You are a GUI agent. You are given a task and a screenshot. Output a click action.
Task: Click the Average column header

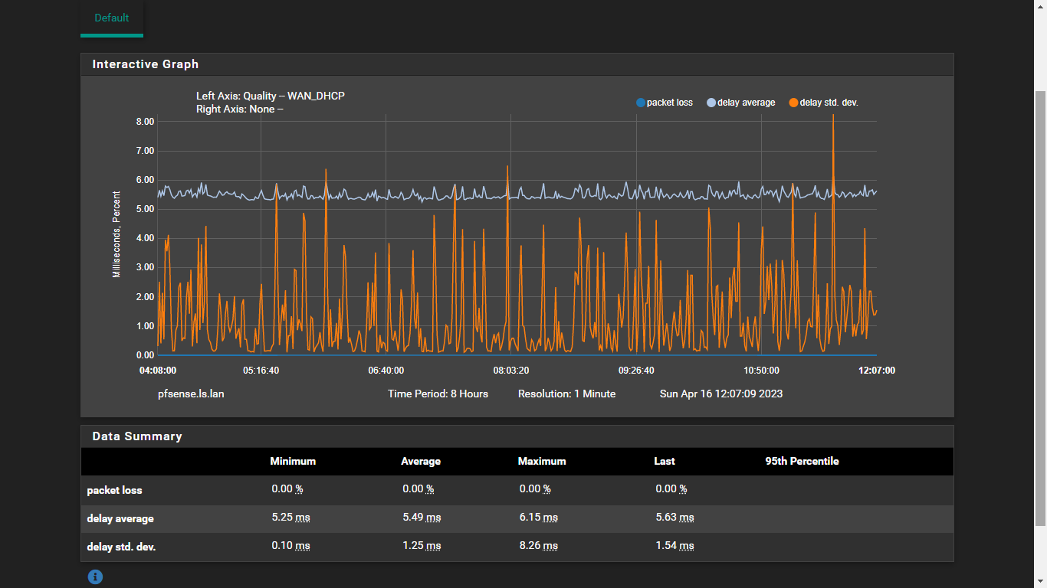(421, 461)
